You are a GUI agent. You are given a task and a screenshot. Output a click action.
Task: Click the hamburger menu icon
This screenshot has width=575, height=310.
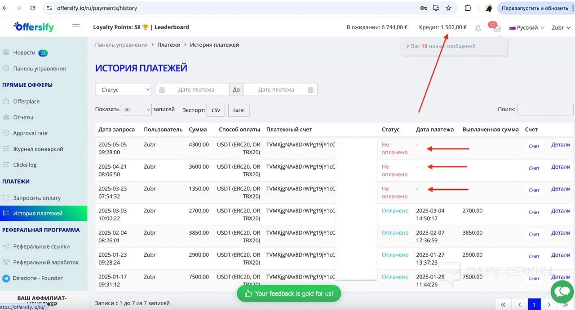pyautogui.click(x=76, y=27)
